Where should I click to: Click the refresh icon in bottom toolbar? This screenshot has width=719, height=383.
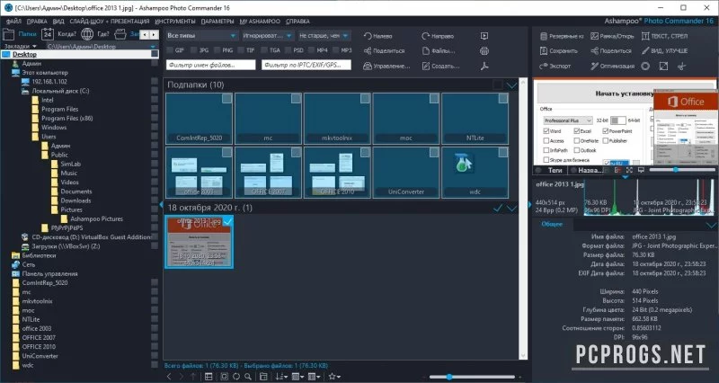235,377
